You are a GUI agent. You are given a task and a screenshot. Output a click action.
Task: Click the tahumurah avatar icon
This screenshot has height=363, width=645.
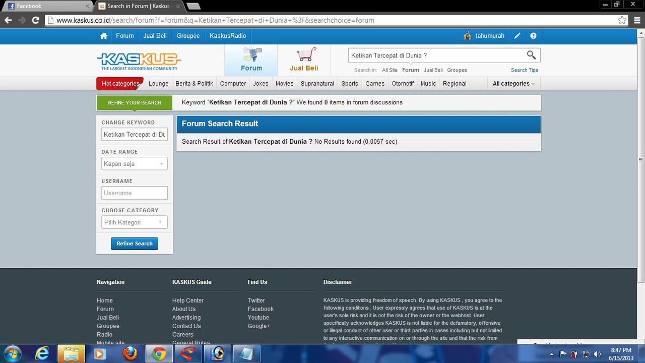pyautogui.click(x=467, y=36)
